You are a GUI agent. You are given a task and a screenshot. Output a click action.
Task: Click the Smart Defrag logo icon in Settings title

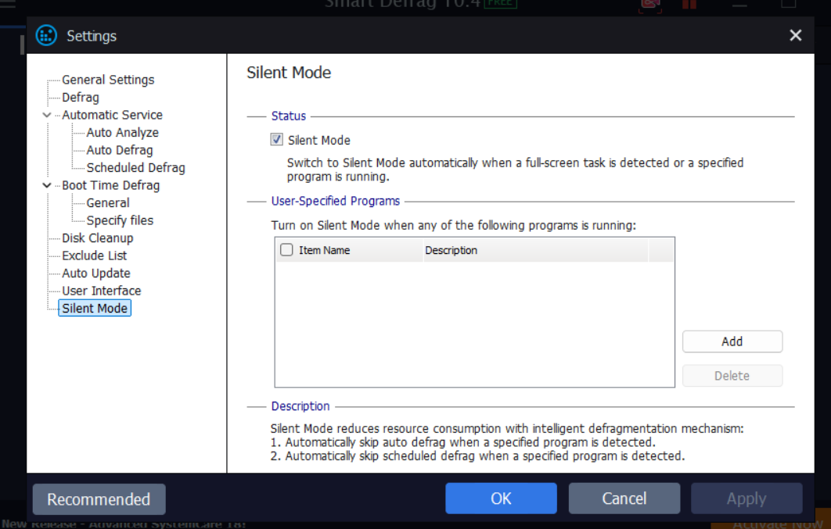click(47, 36)
